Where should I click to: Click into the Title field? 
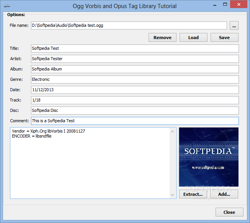tap(135, 49)
